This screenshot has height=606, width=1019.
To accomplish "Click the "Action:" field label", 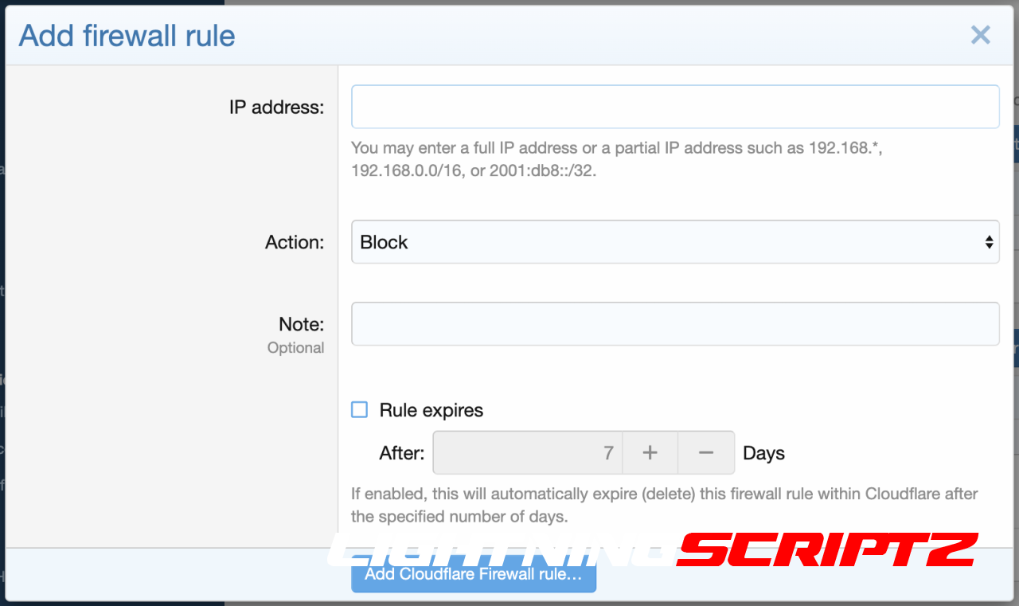I will tap(295, 242).
